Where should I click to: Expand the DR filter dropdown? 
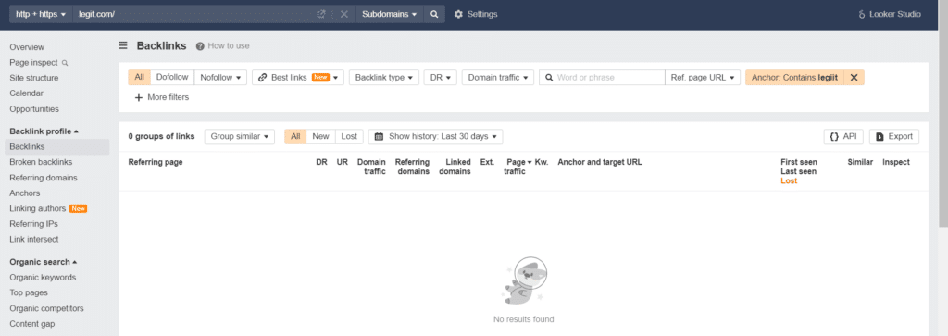(x=440, y=78)
